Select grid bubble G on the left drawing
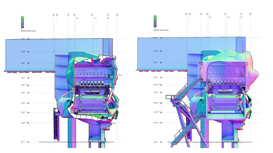 point(117,15)
